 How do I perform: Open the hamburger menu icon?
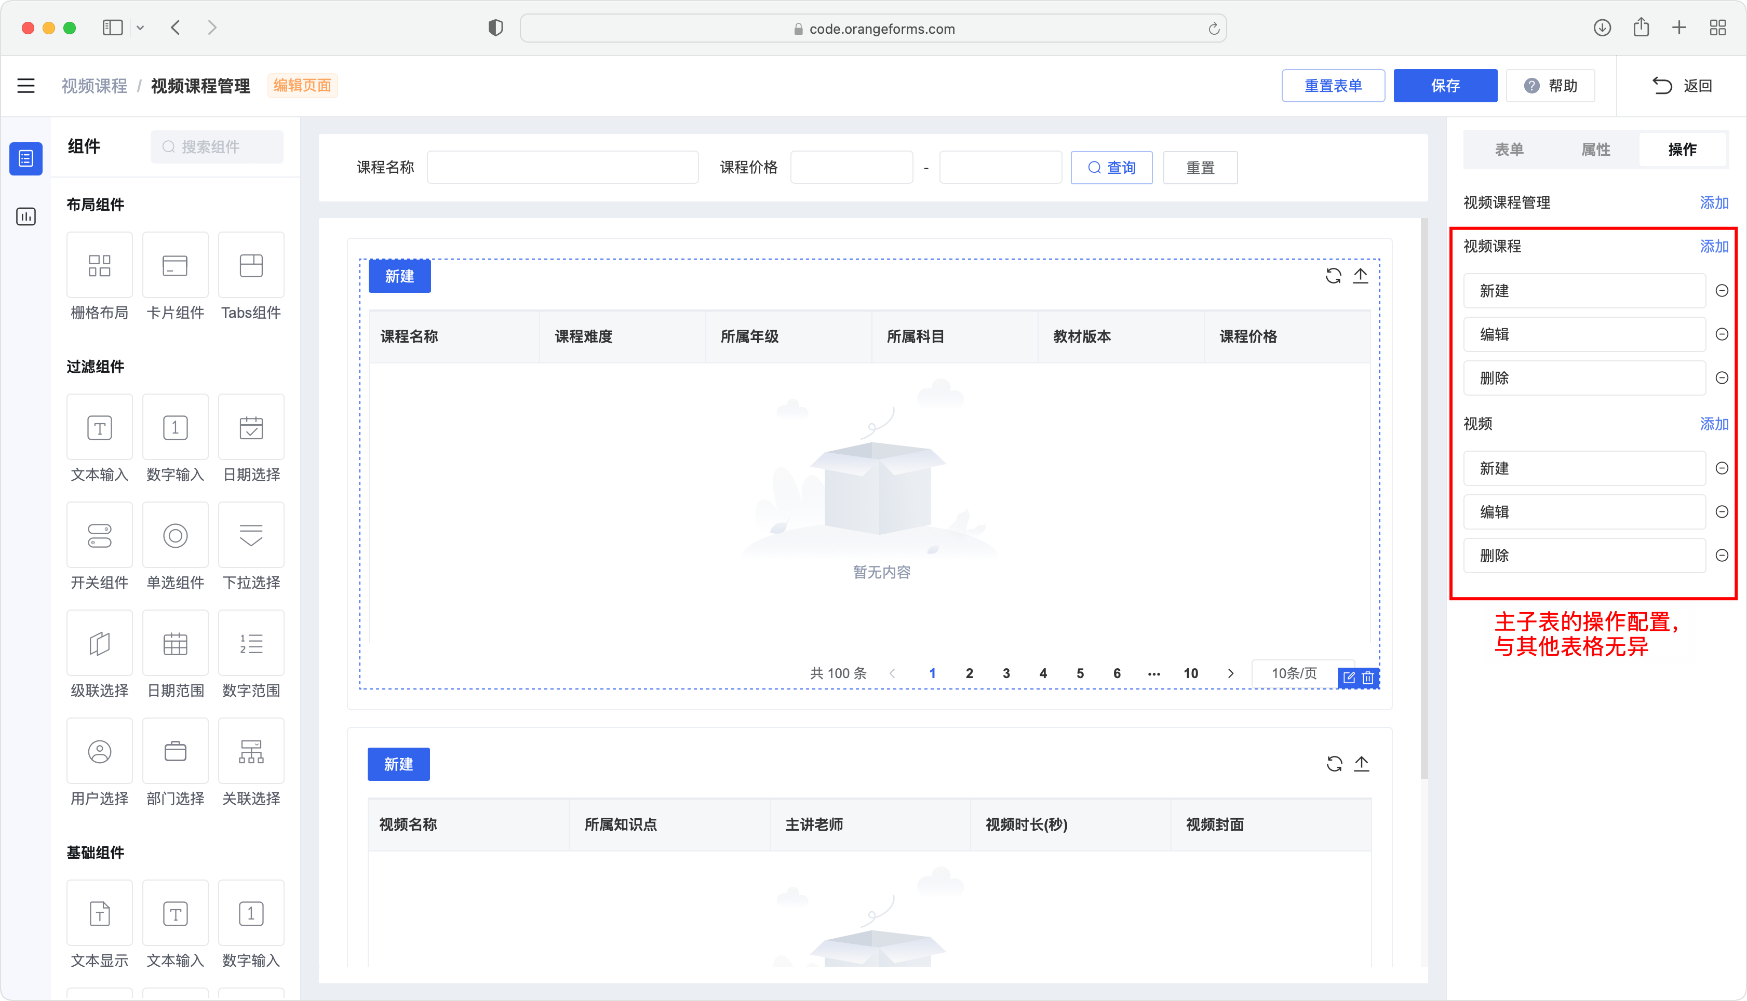26,86
